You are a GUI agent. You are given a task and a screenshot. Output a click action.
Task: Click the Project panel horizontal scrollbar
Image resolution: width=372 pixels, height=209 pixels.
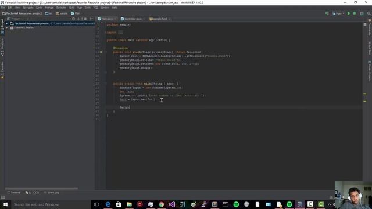click(41, 189)
